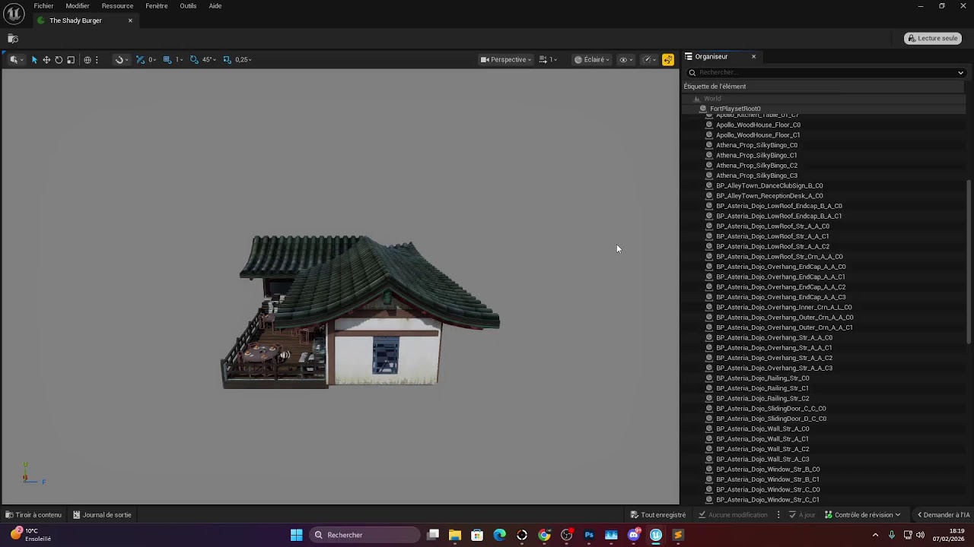Toggle rotation snapping icon

click(x=194, y=59)
